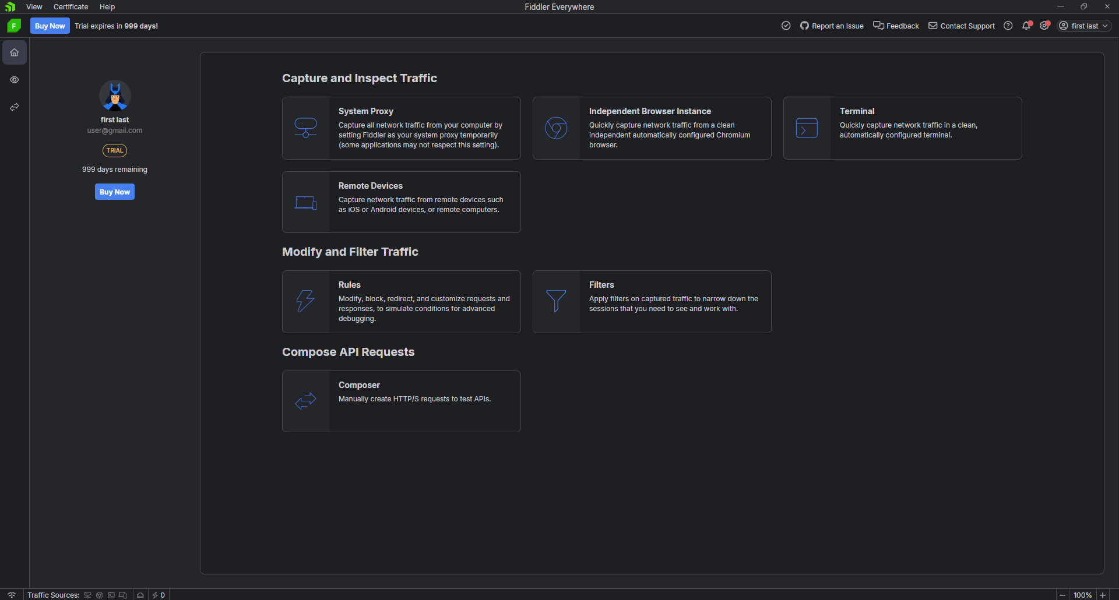
Task: Toggle remote devices source in status bar
Action: pos(123,595)
